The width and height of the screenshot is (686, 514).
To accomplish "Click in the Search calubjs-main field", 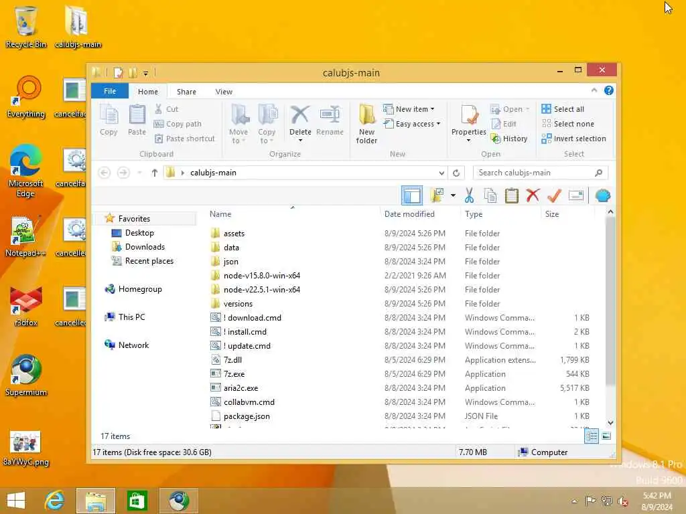I will (541, 173).
